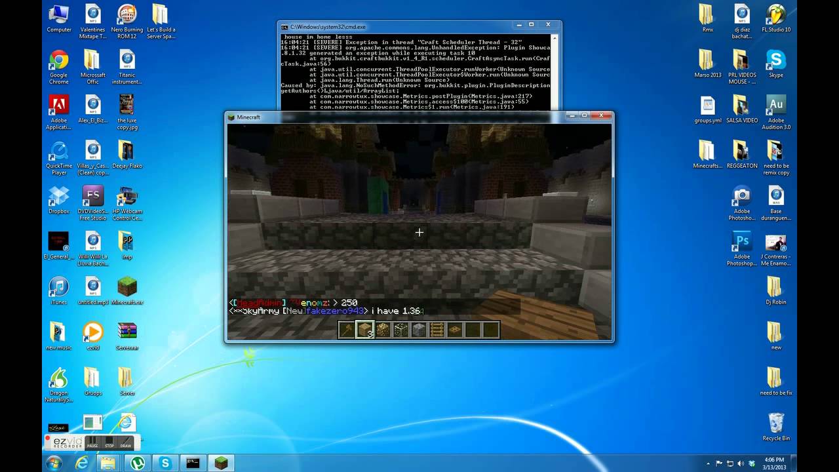The height and width of the screenshot is (472, 839).
Task: Select the first hotbar slot with the tool
Action: (347, 330)
